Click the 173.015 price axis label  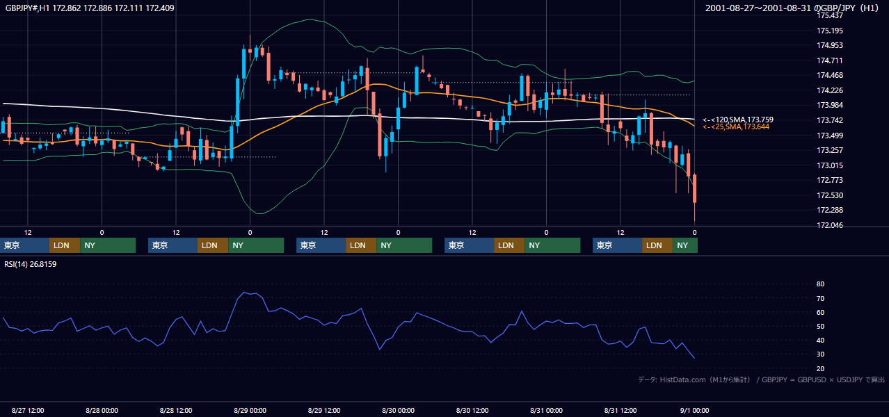tap(830, 165)
